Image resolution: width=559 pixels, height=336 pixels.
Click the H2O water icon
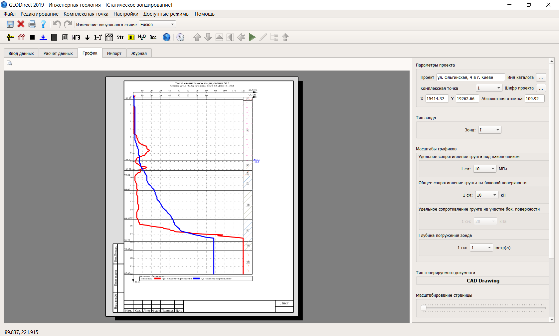pos(142,37)
